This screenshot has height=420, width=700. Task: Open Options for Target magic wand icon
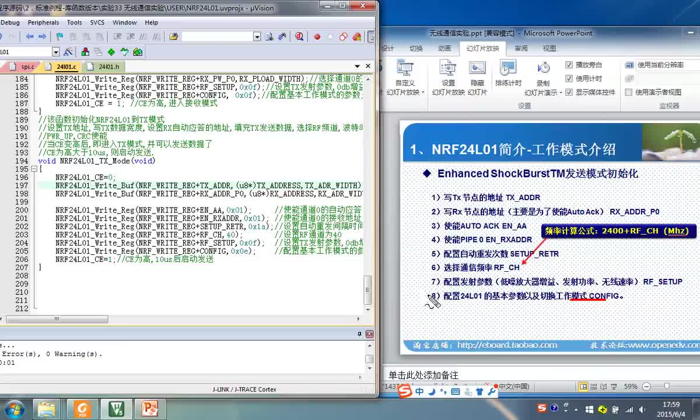pos(68,52)
